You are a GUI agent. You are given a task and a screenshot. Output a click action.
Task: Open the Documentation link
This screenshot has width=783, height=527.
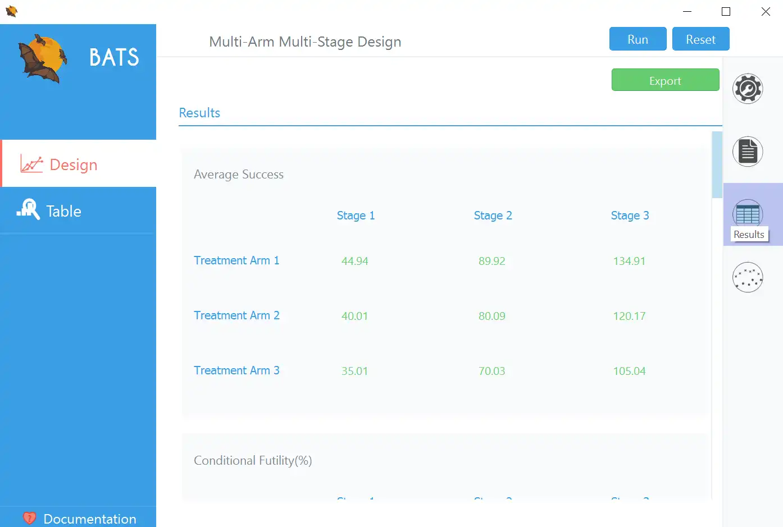tap(78, 518)
